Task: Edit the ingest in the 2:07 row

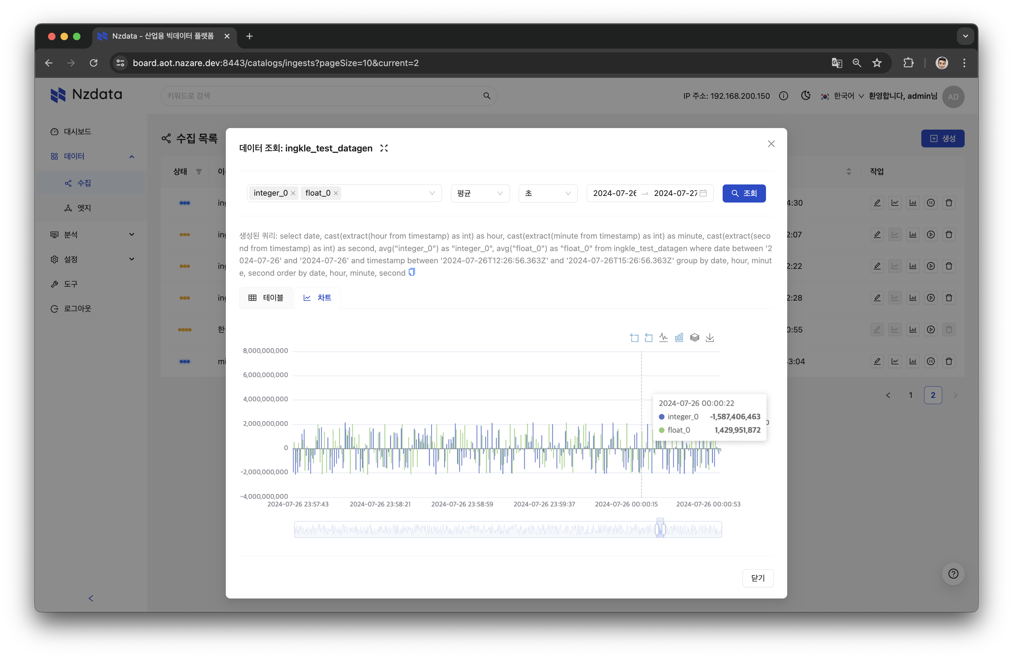Action: (877, 235)
